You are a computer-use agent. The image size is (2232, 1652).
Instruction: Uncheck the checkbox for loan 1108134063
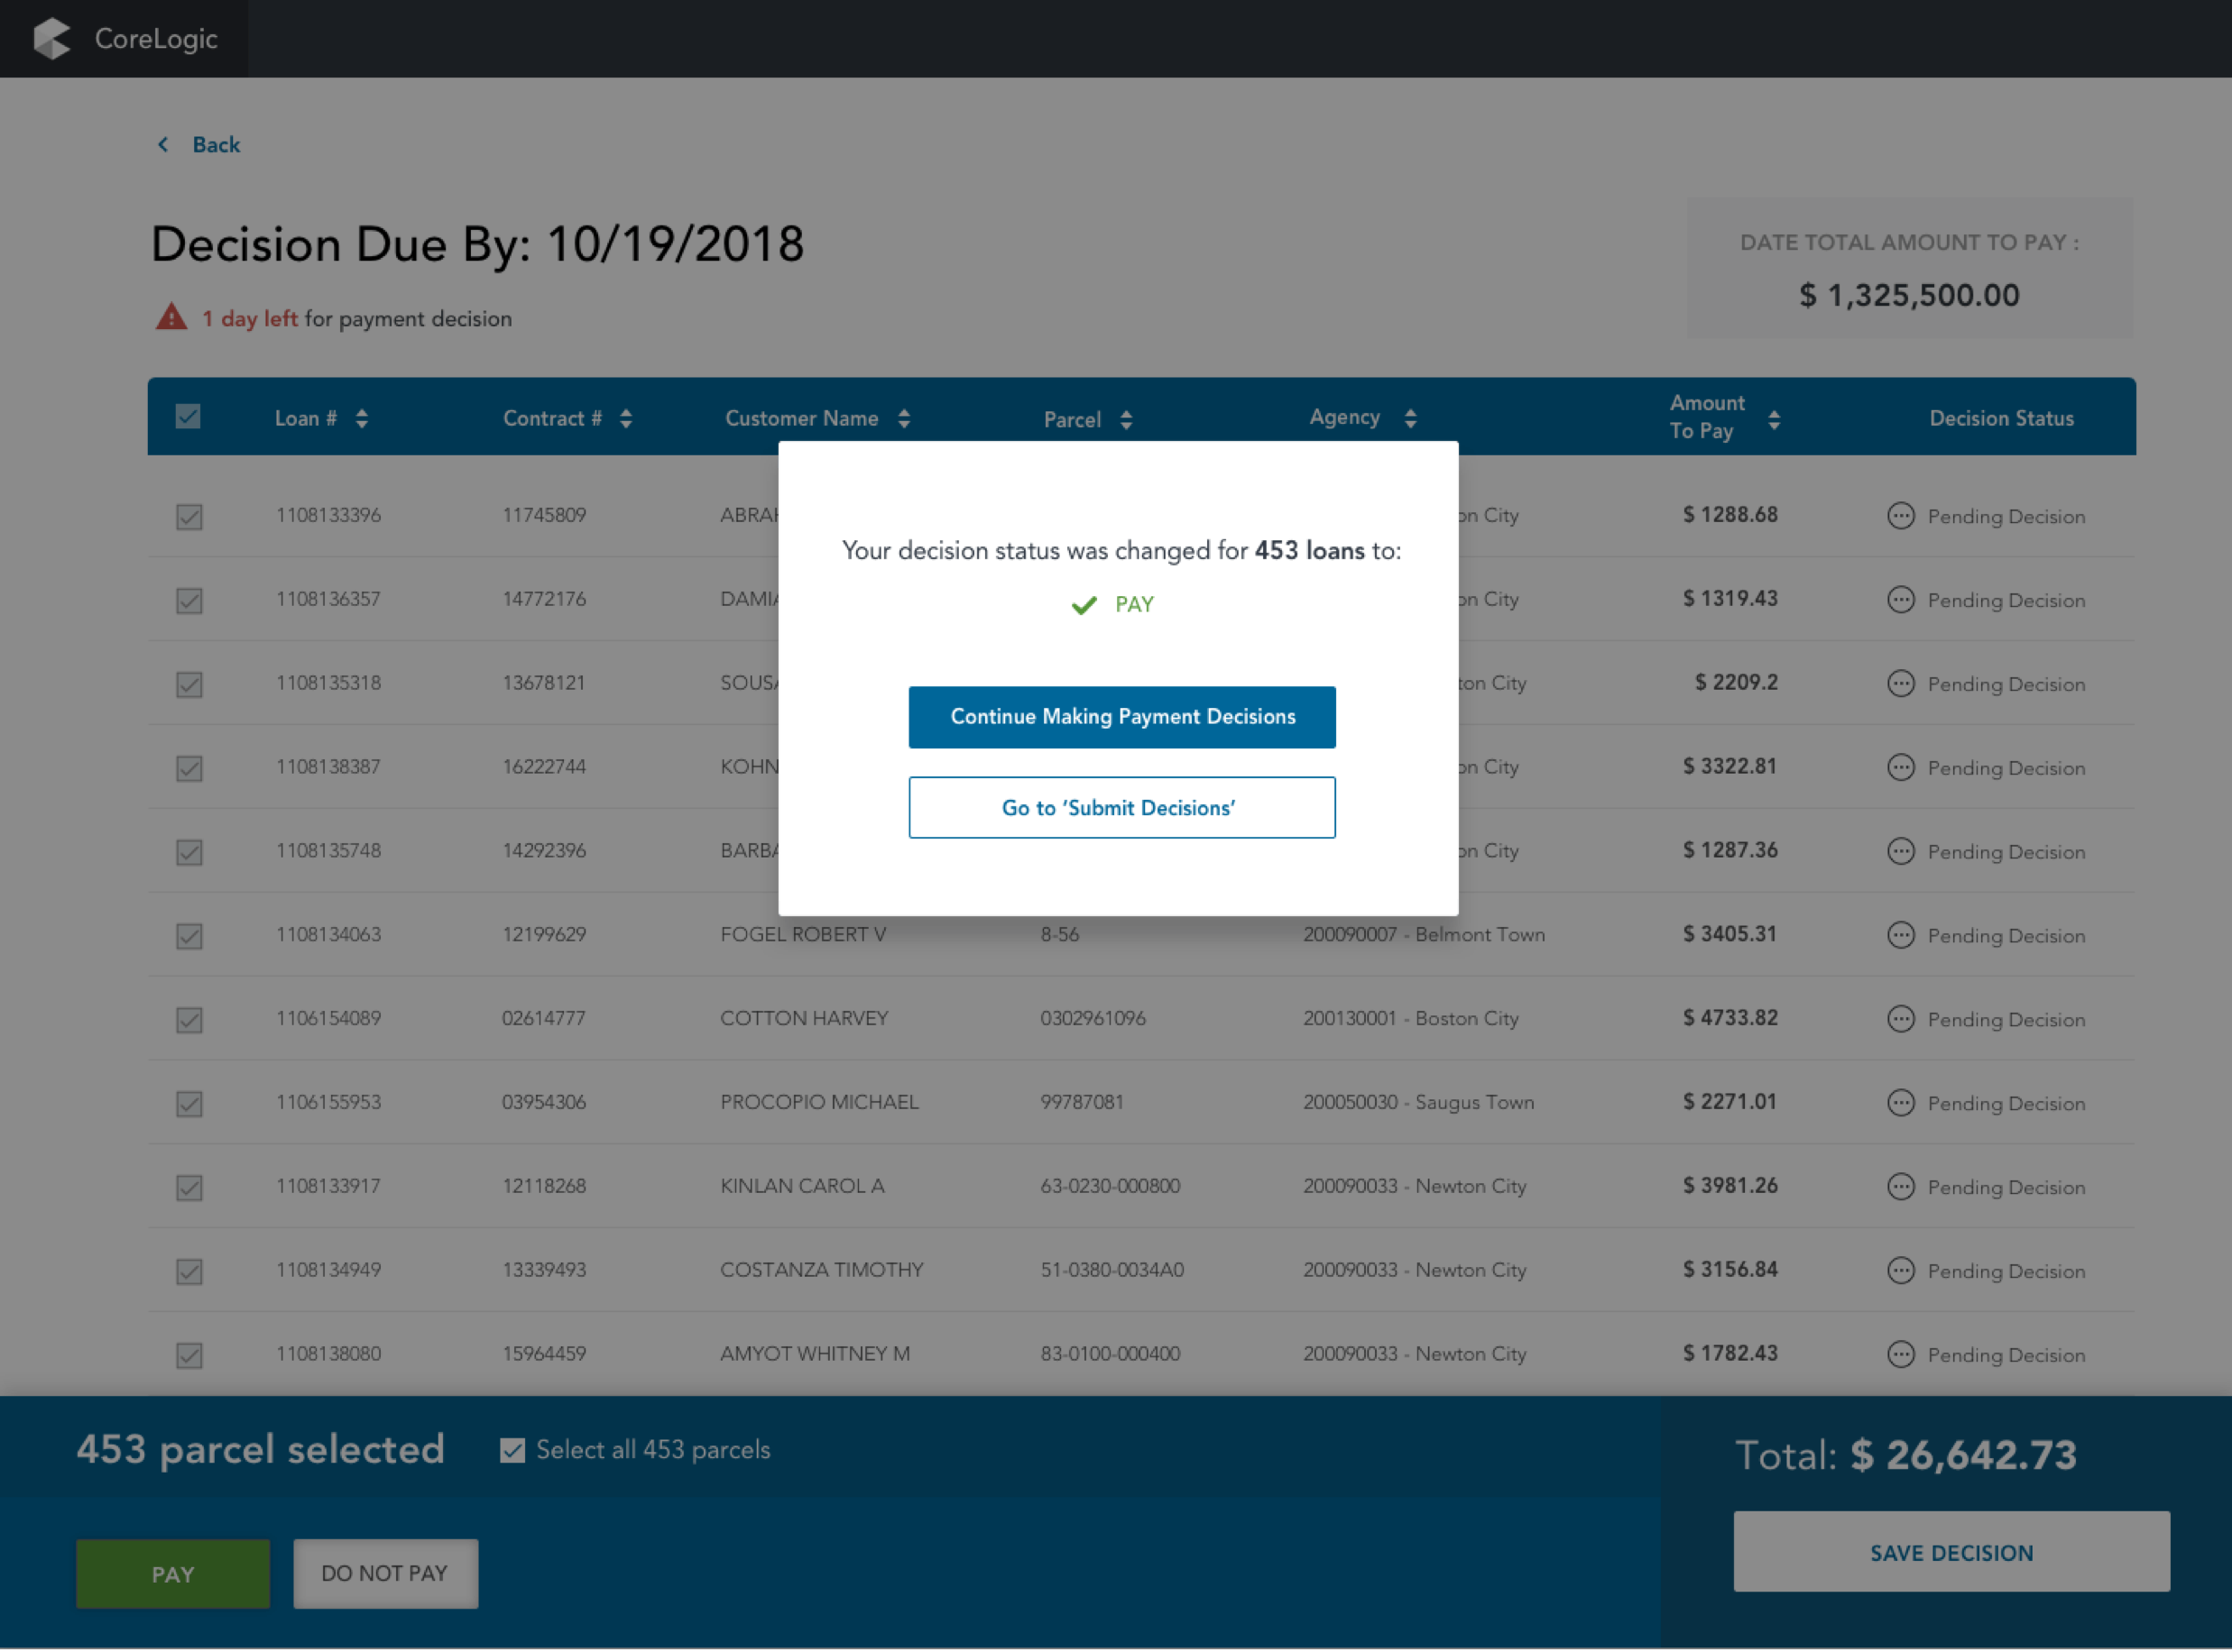click(189, 936)
